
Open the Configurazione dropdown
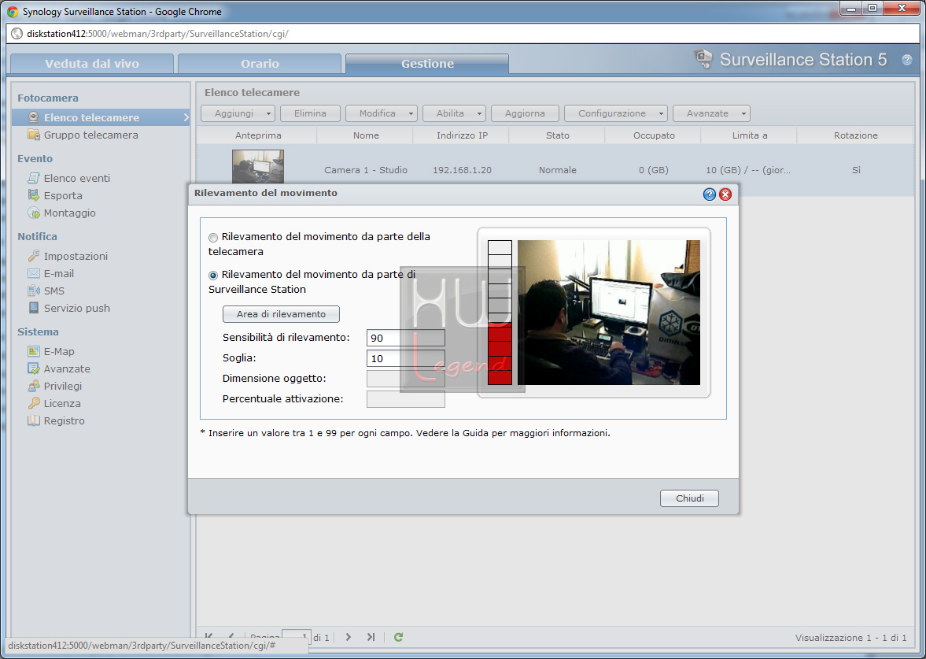[616, 113]
